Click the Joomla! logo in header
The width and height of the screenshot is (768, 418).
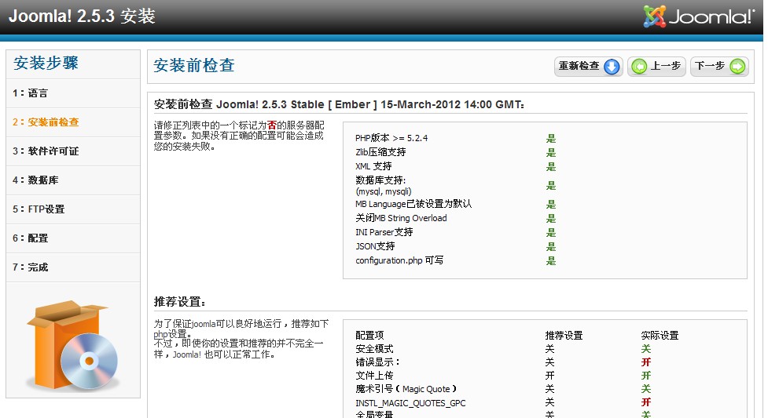coord(699,16)
